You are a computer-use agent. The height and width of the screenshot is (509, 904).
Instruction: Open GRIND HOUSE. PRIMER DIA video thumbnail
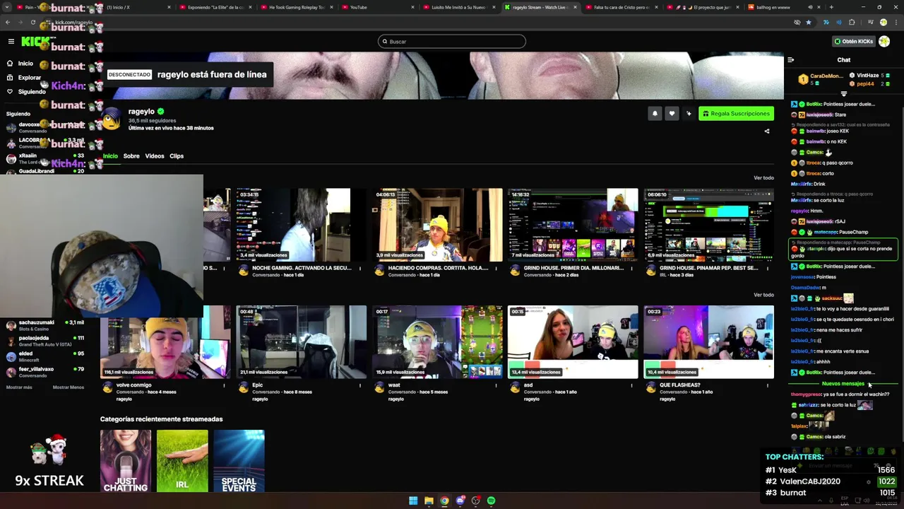pyautogui.click(x=573, y=225)
